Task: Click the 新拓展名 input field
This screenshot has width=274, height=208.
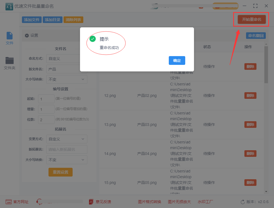Action: [67, 149]
